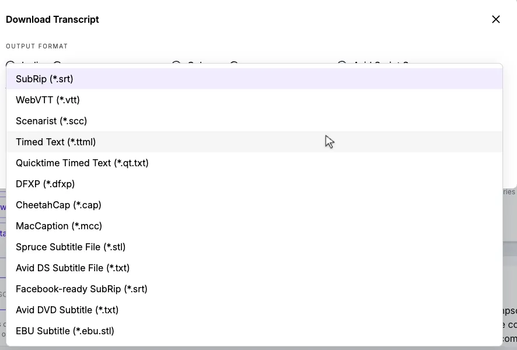The height and width of the screenshot is (350, 517).
Task: Choose EBU Subtitle (*.ebu.stl)
Action: [x=254, y=331]
